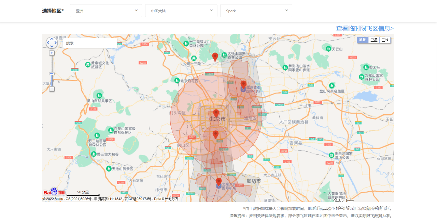Screen dimensions: 437x223
Task: Click the 舞彩浅山滨水国家登山步道 park icon
Action: pyautogui.click(x=284, y=68)
